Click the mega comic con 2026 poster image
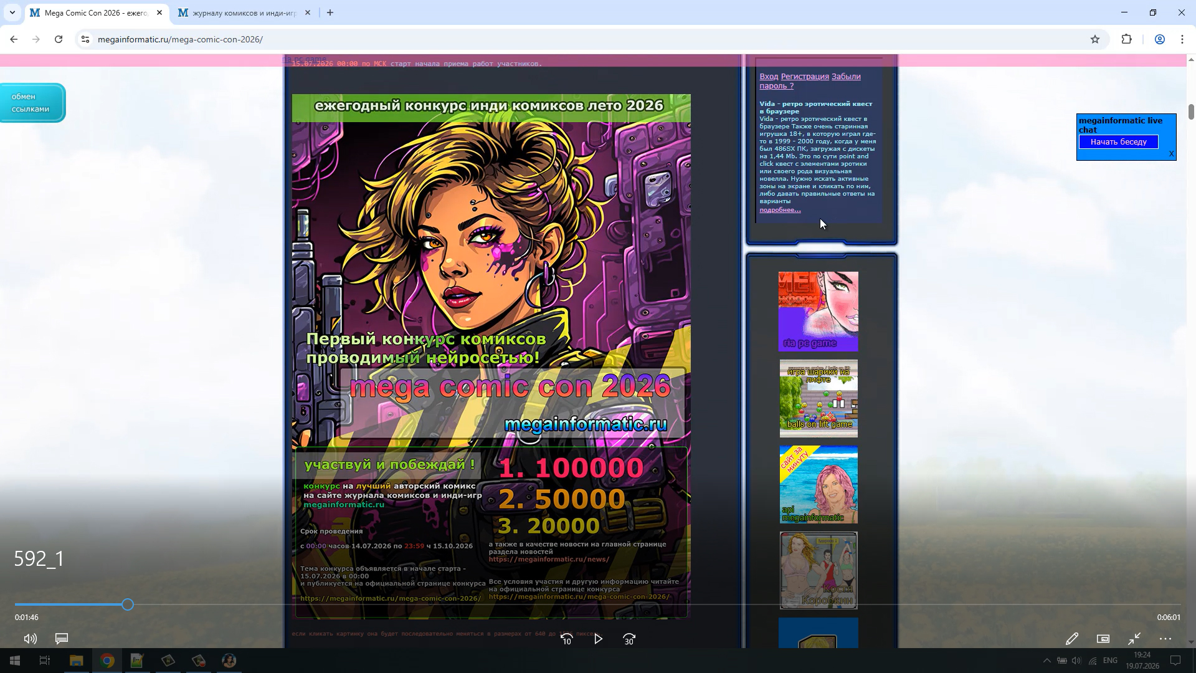The height and width of the screenshot is (673, 1196). click(x=491, y=356)
